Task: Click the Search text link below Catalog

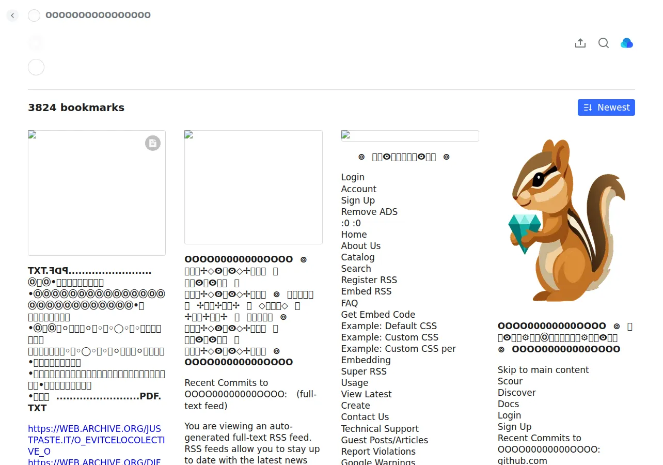Action: pos(356,269)
